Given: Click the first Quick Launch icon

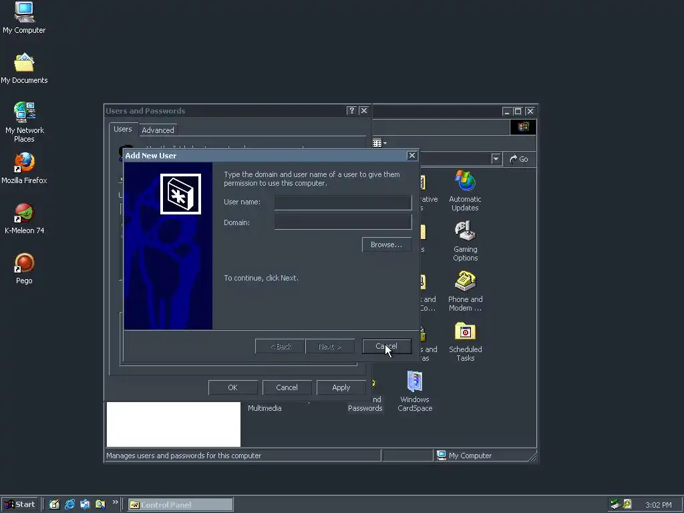Looking at the screenshot, I should click(54, 505).
